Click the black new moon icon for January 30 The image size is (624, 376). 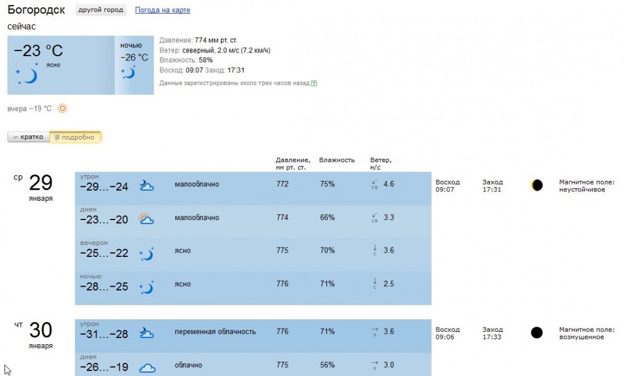coord(536,332)
